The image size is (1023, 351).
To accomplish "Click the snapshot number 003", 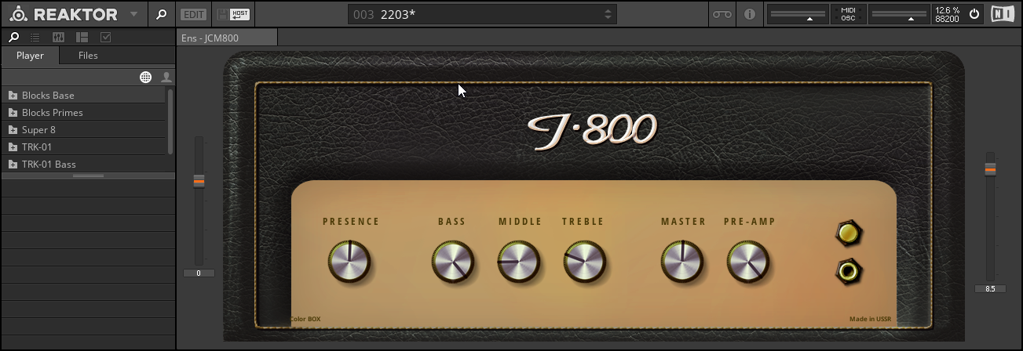I will 364,14.
